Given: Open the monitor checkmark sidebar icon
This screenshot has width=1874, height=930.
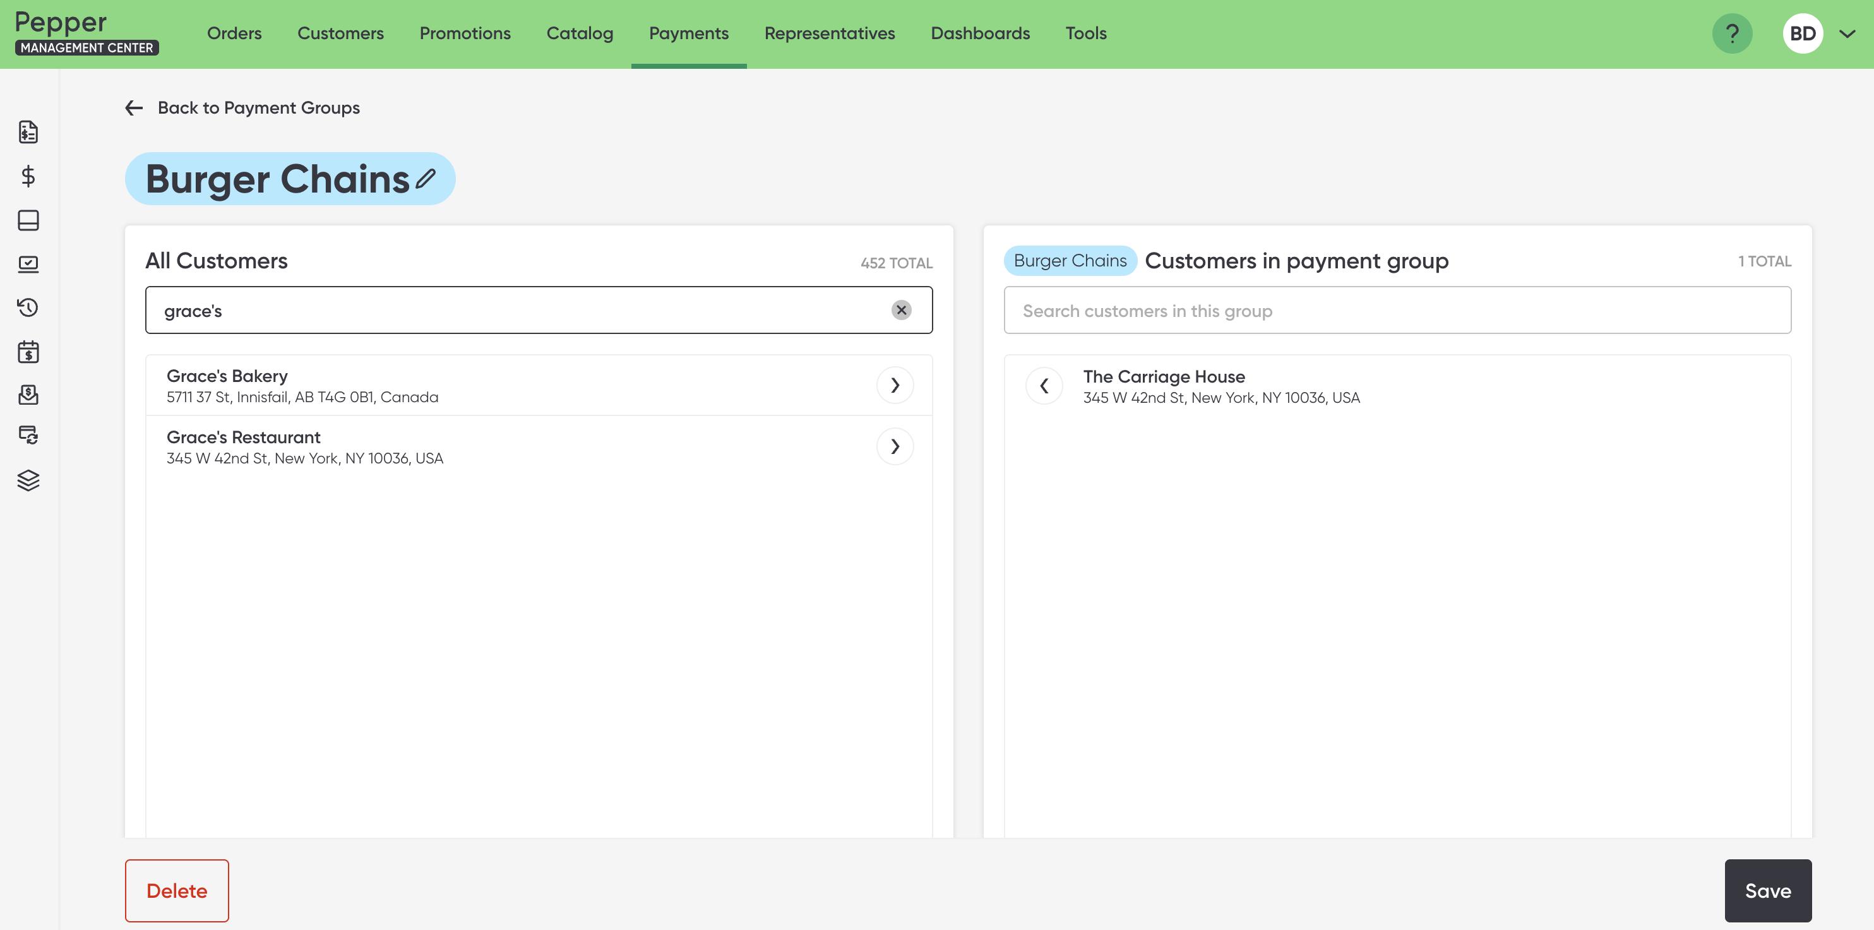Looking at the screenshot, I should click(28, 263).
